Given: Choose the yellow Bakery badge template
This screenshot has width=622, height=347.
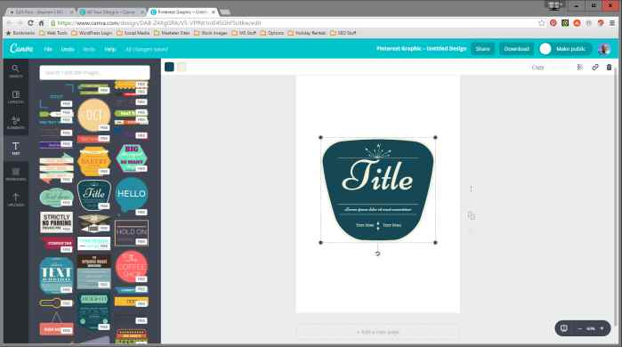Looking at the screenshot, I should pyautogui.click(x=93, y=161).
